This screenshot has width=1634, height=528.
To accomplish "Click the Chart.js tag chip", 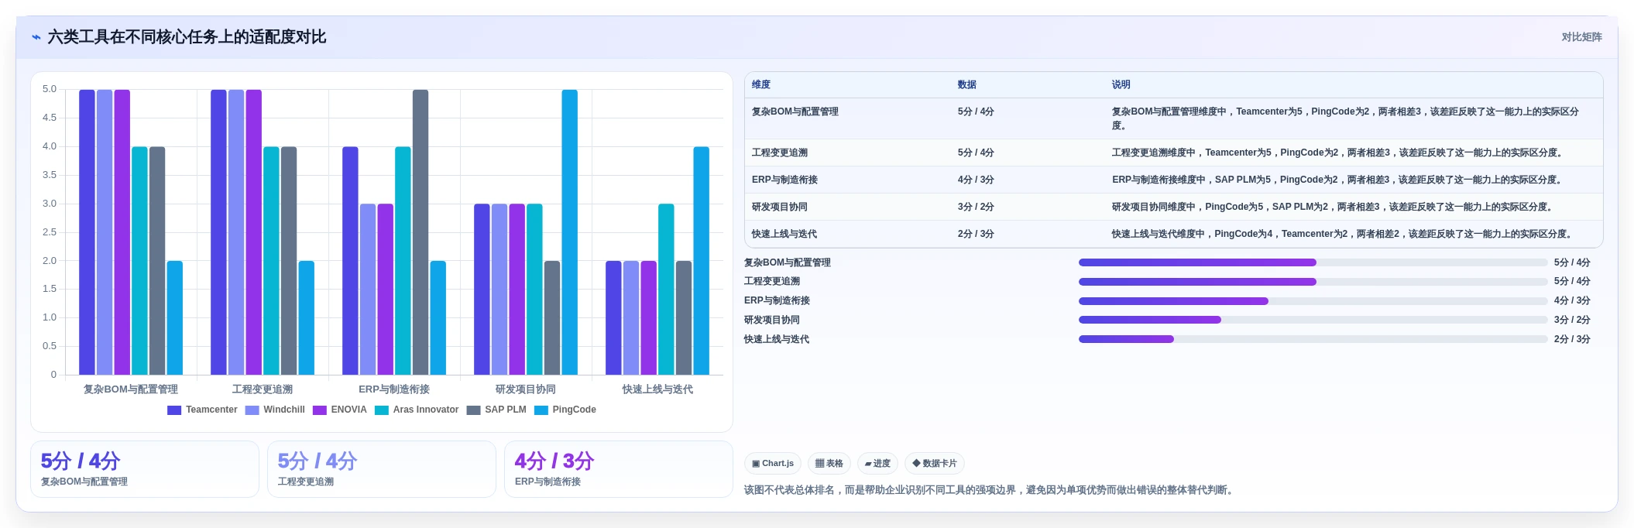I will point(773,464).
